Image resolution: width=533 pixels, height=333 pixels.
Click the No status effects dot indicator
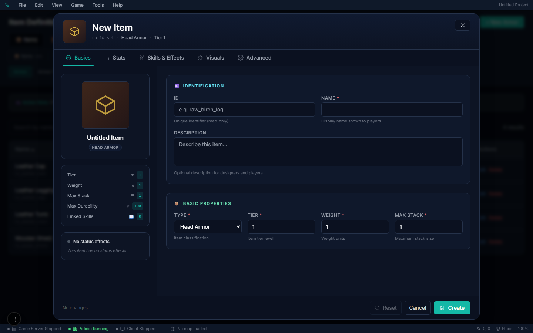(x=69, y=242)
